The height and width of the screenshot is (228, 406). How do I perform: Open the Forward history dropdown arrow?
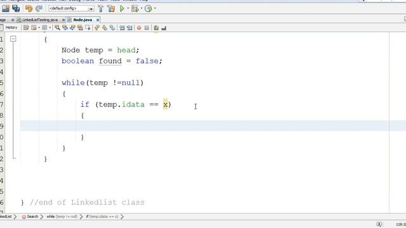(49, 28)
